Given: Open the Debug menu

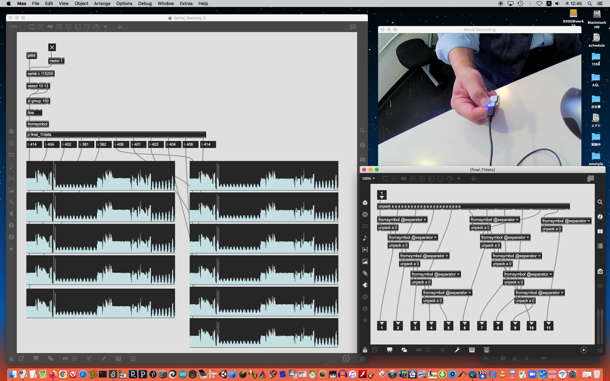Looking at the screenshot, I should coord(145,3).
